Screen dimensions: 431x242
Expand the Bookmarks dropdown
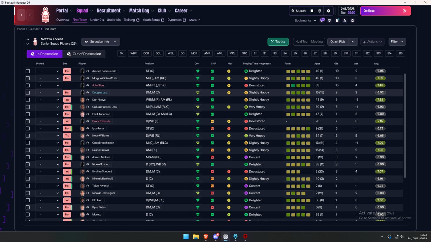tap(306, 21)
